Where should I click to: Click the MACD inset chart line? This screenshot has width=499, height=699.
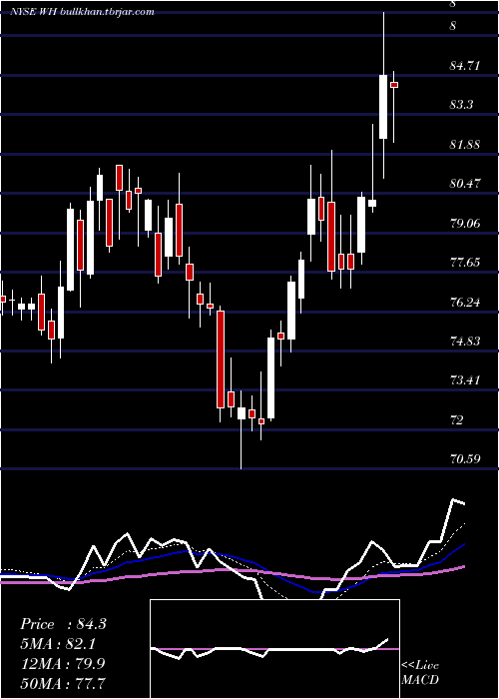click(270, 649)
